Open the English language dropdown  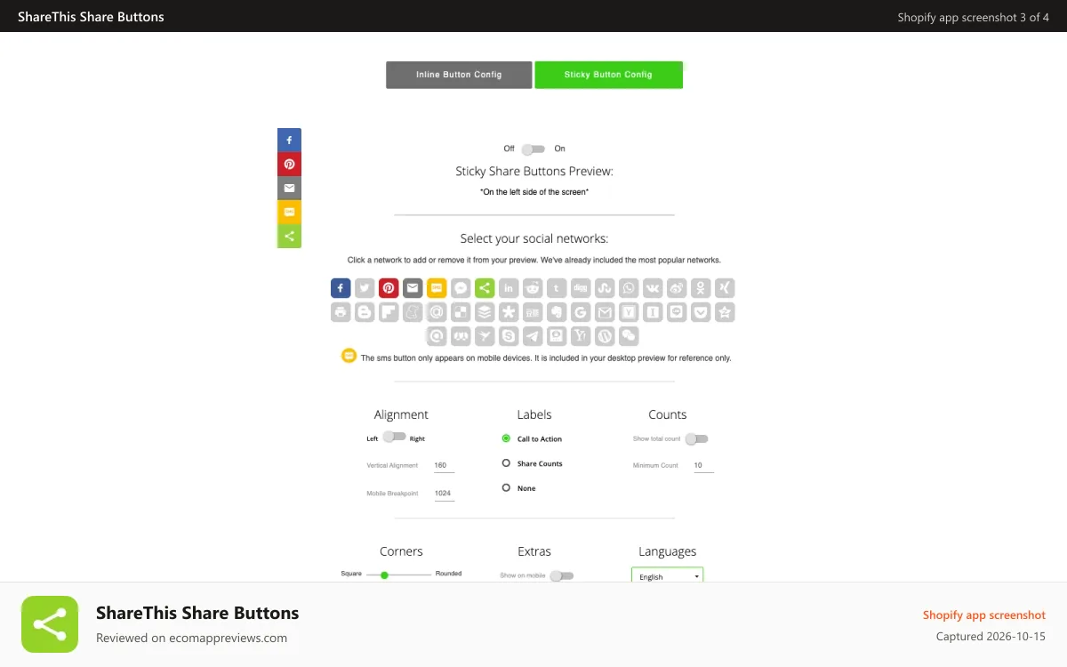click(667, 575)
